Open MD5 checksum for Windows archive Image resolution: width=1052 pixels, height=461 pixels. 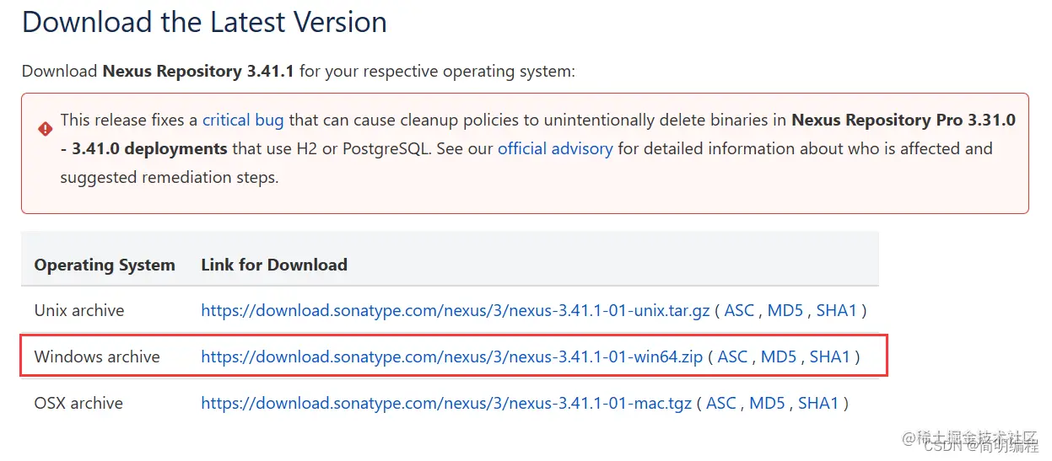[x=779, y=356]
